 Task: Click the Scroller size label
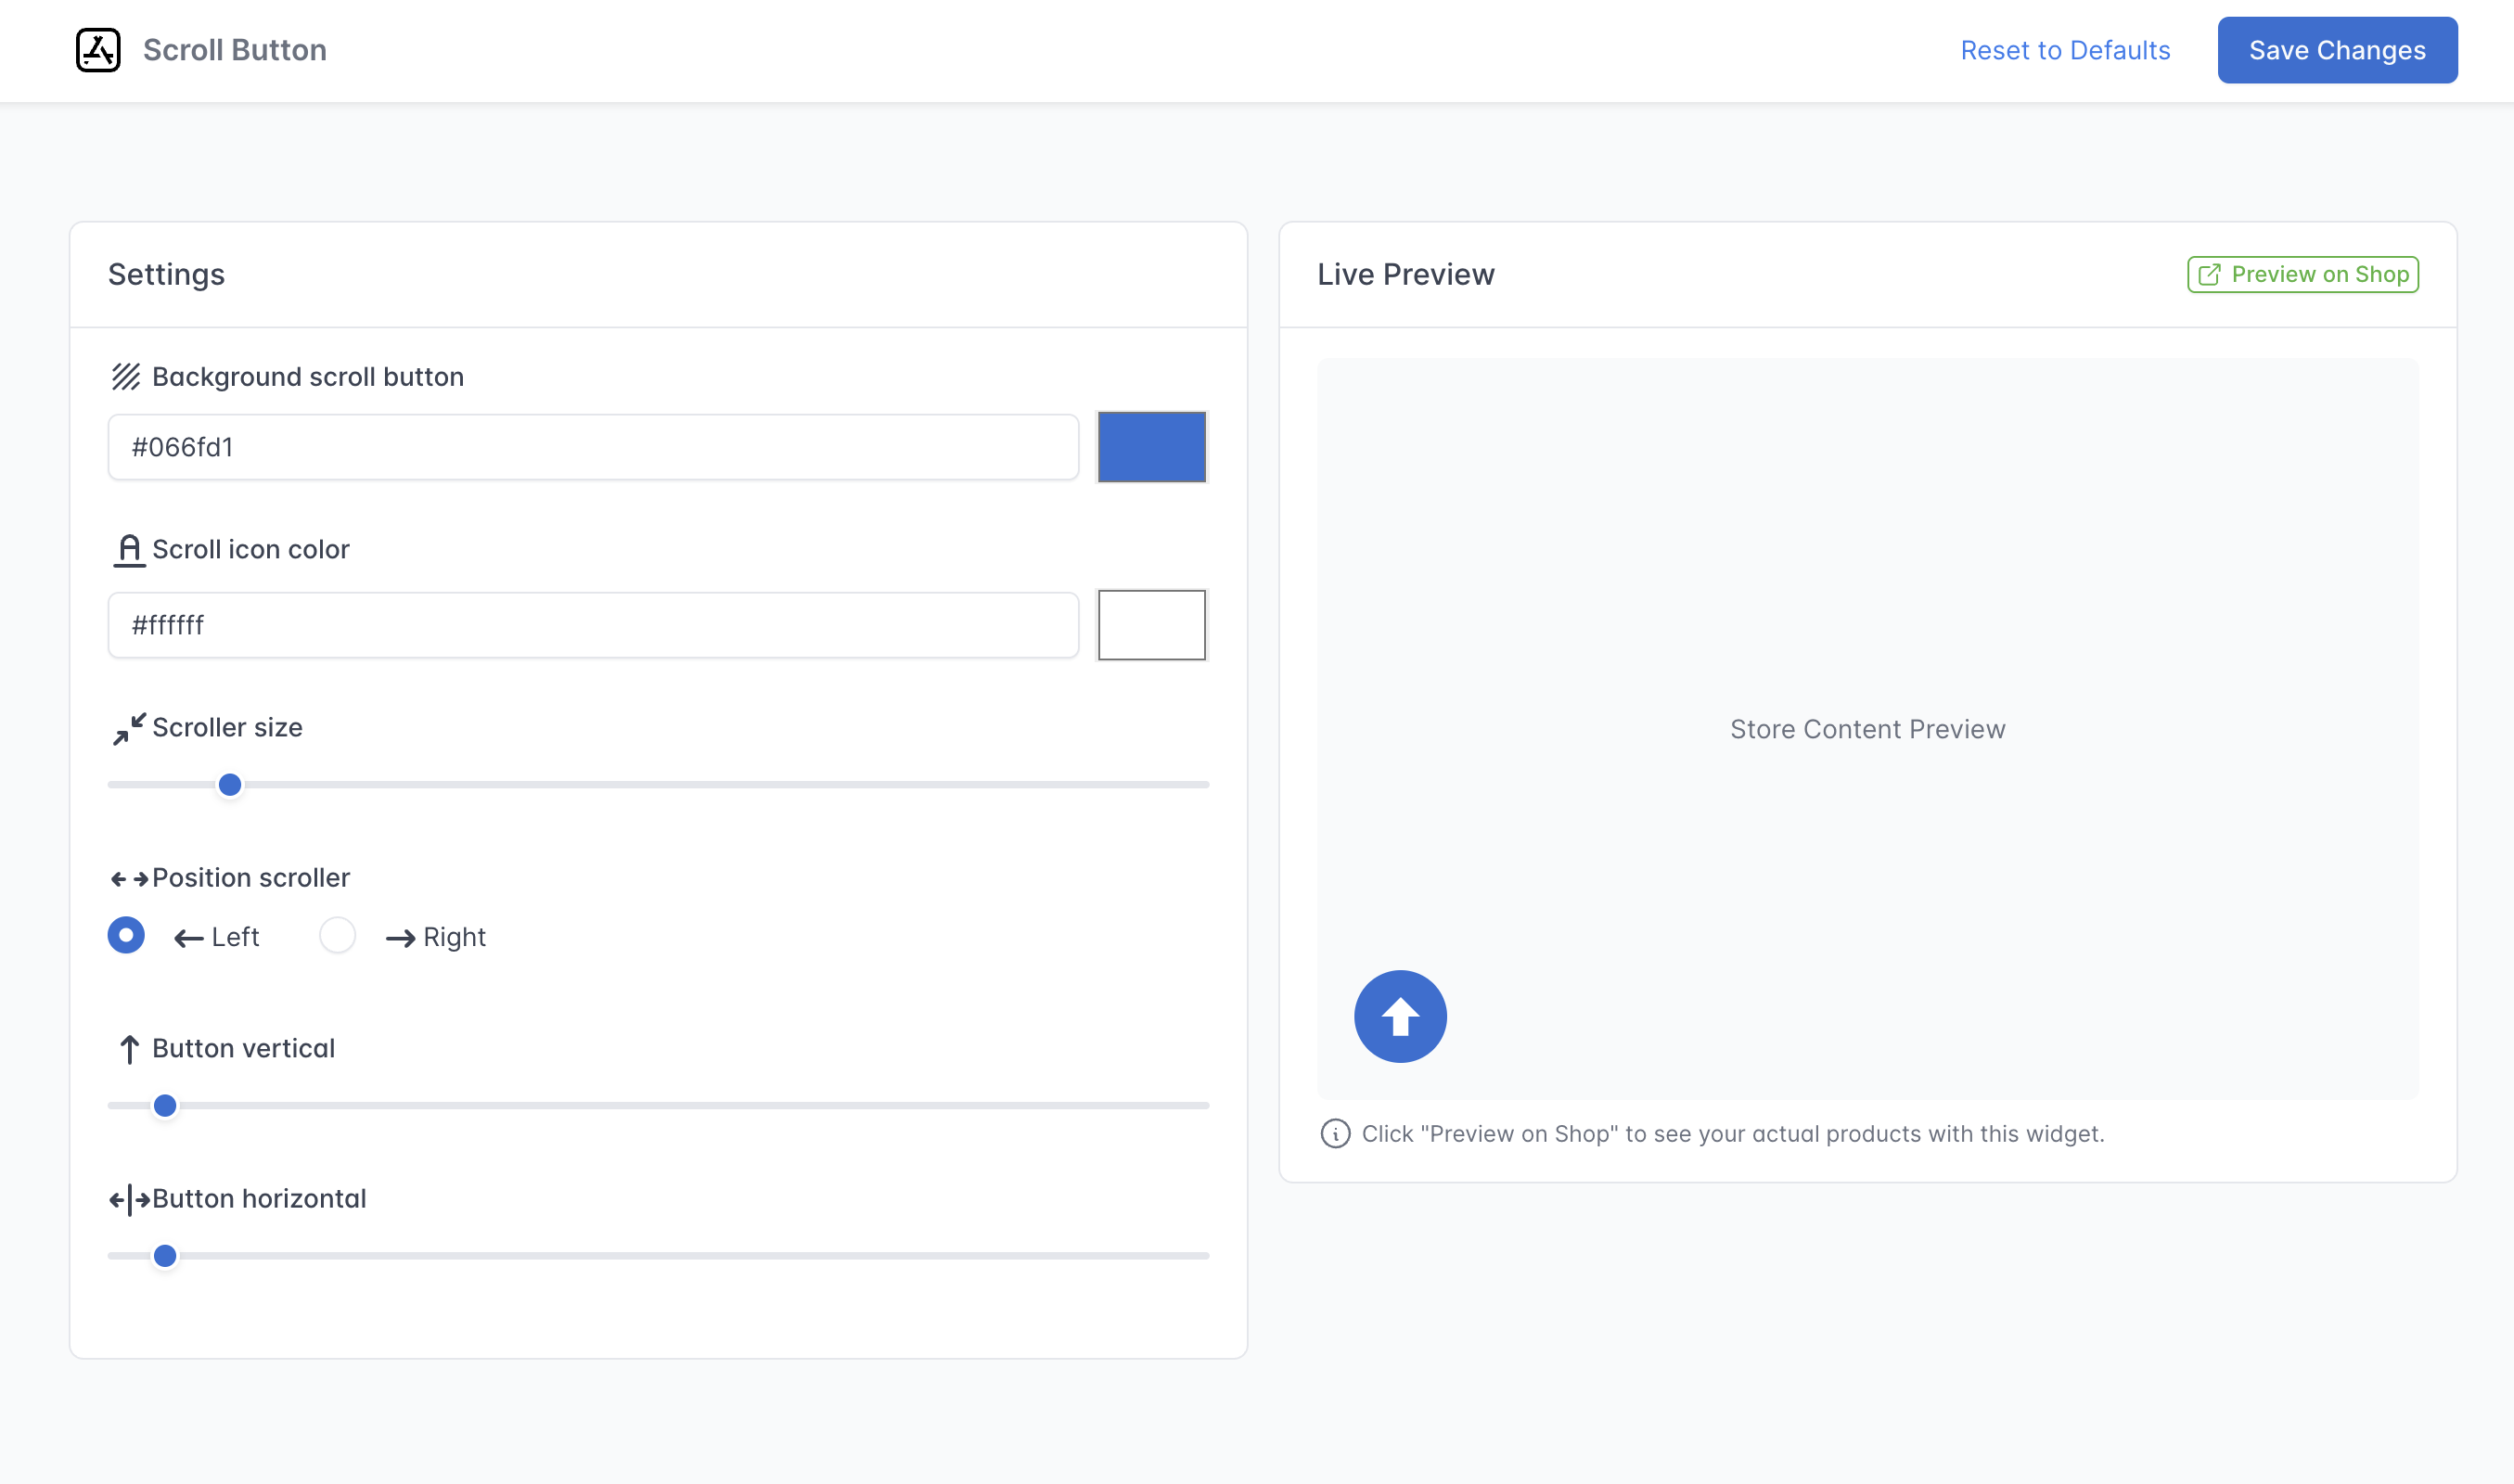click(x=227, y=727)
